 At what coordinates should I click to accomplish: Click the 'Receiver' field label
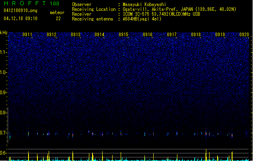[x=82, y=14]
